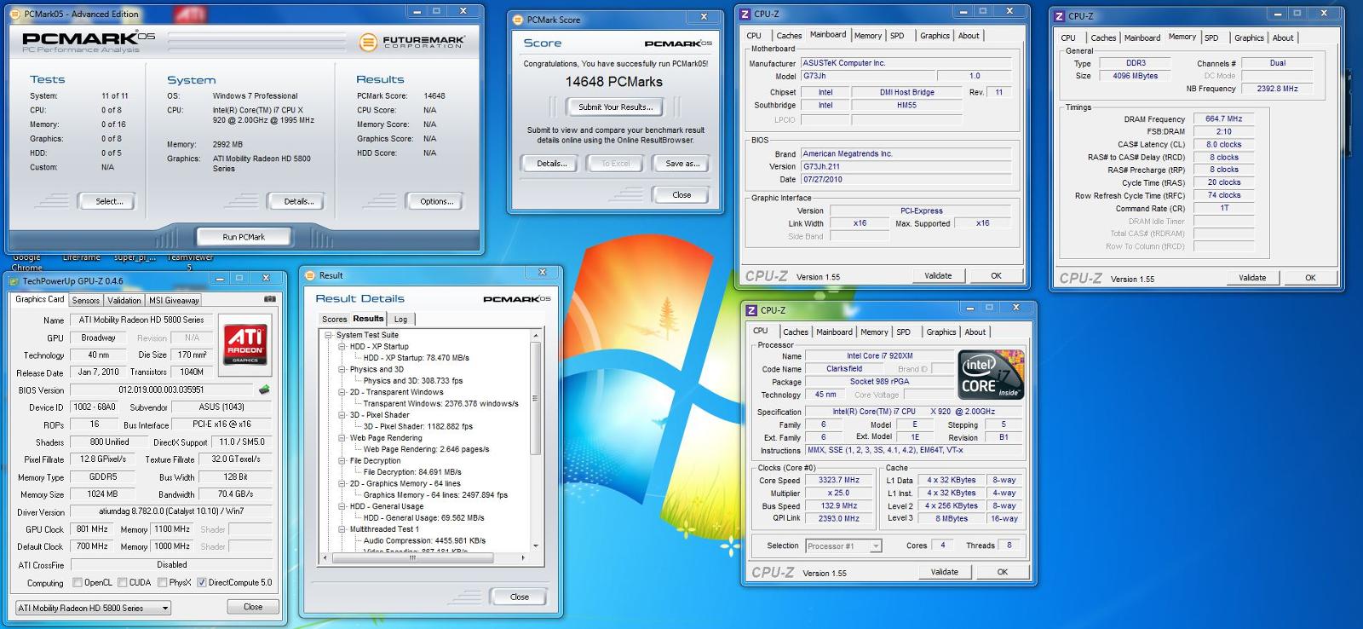Click the super_pi desktop shortcut label

click(135, 257)
